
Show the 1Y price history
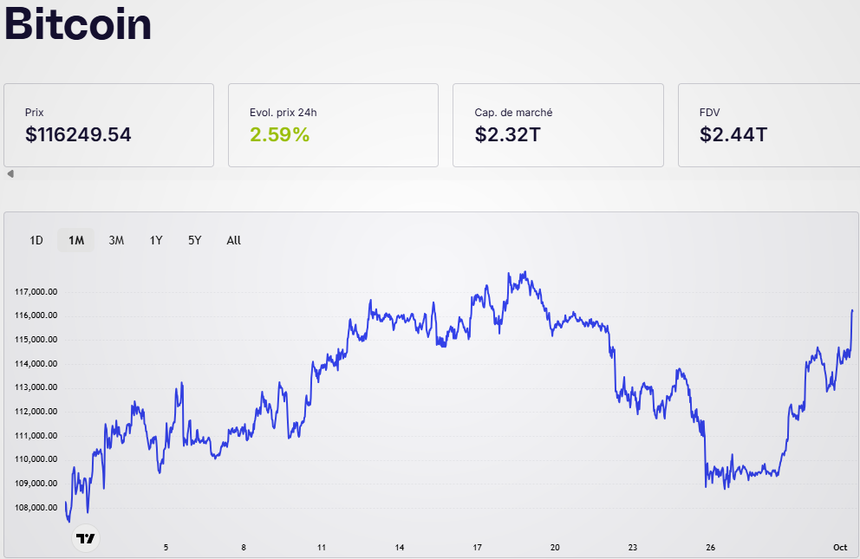(x=156, y=240)
